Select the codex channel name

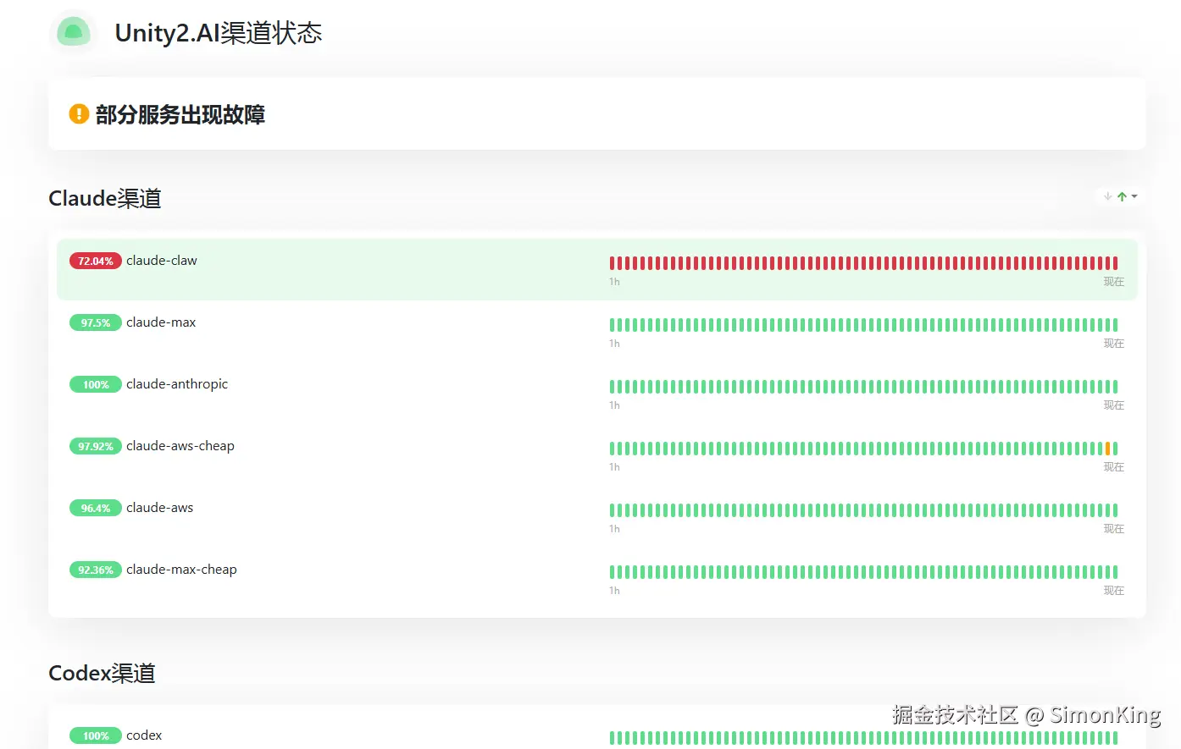[x=144, y=735]
